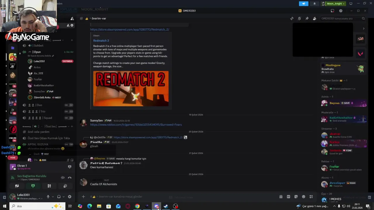Image resolution: width=374 pixels, height=210 pixels.
Task: Open the Discord help question-mark icon
Action: [341, 11]
